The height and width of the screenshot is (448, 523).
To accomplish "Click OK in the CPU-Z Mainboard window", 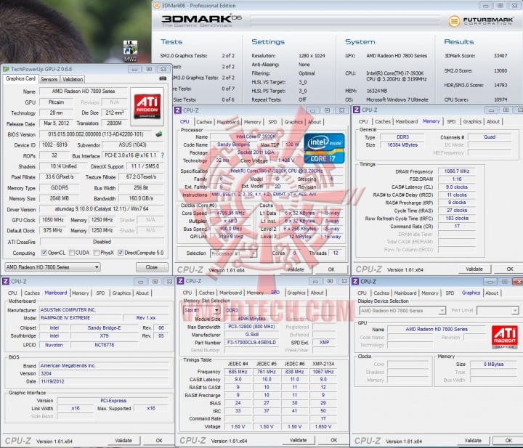I will point(159,441).
